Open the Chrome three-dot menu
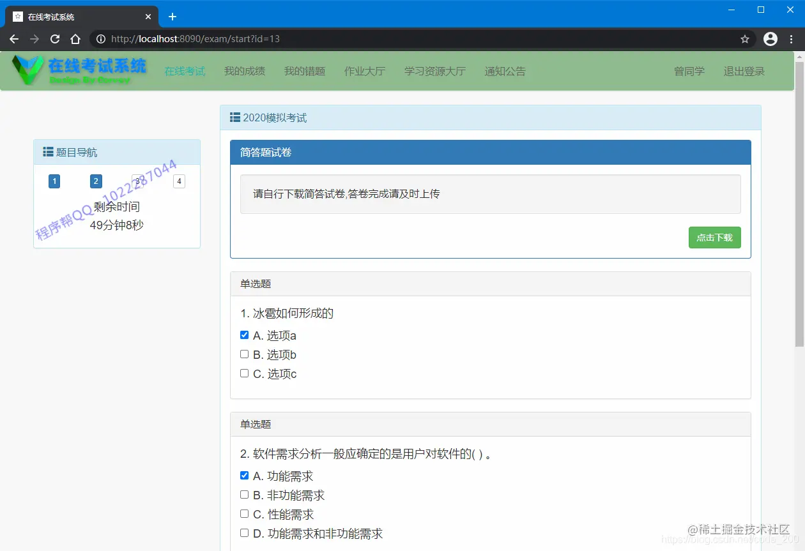The width and height of the screenshot is (805, 551). [x=792, y=38]
